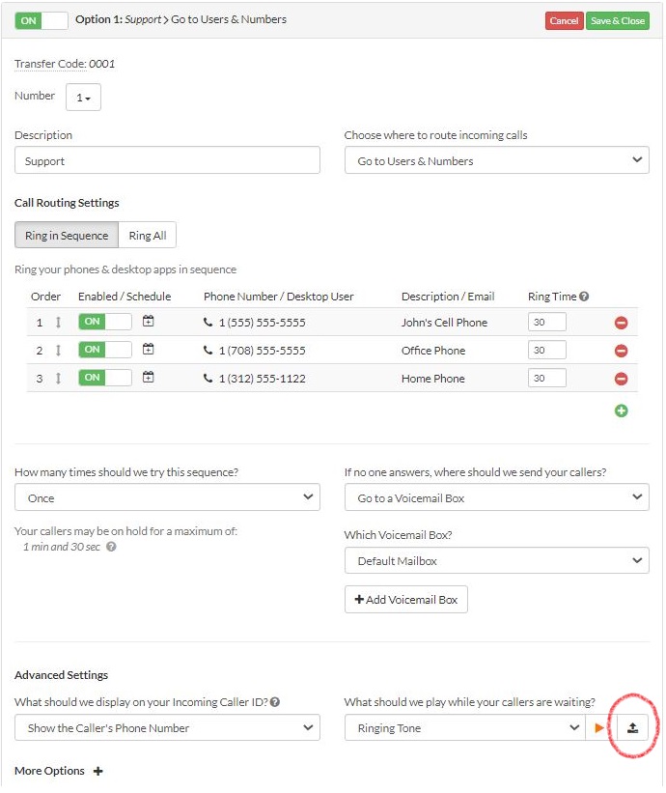Open schedule calendar for John's Cell Phone
Image resolution: width=666 pixels, height=793 pixels.
[x=148, y=322]
